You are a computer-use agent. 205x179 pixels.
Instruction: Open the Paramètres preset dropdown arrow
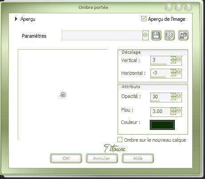tap(146, 35)
